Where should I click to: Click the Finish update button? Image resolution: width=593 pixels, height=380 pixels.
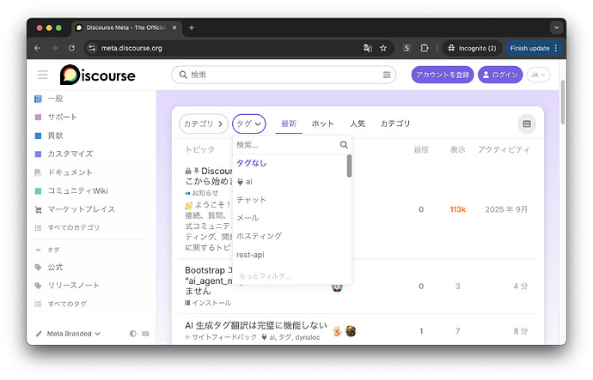[x=529, y=48]
